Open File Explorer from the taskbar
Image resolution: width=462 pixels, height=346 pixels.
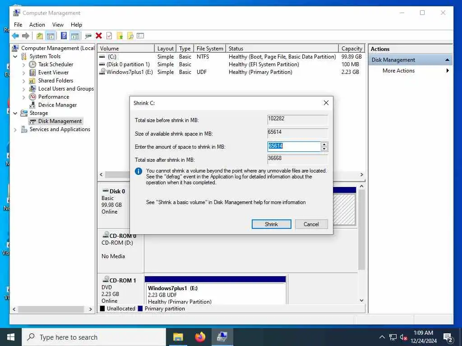tap(178, 337)
